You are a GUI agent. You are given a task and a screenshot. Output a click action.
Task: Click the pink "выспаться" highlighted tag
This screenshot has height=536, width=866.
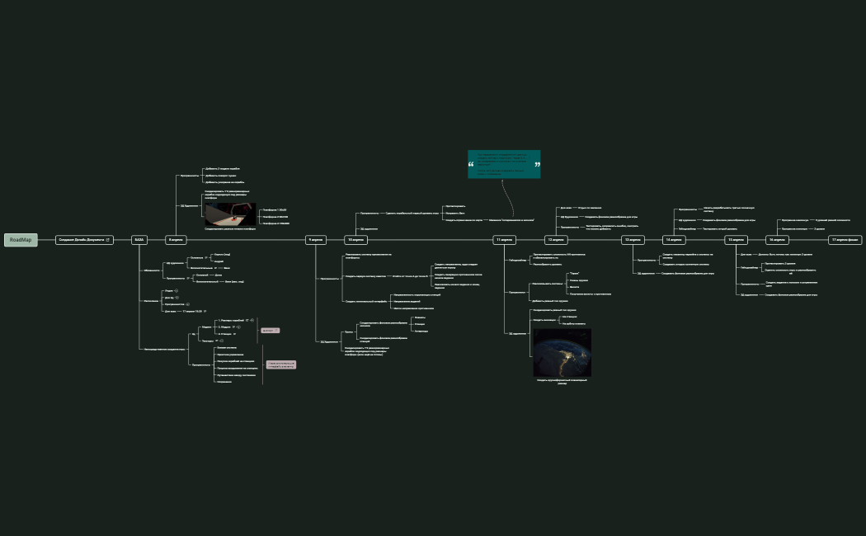coord(271,330)
